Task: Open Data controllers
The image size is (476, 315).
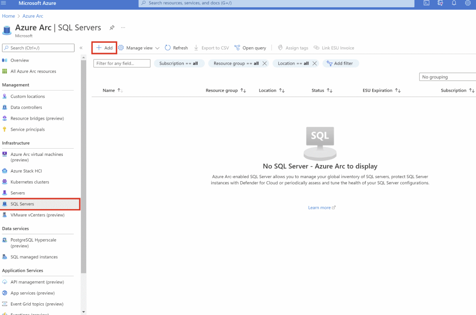Action: (26, 107)
